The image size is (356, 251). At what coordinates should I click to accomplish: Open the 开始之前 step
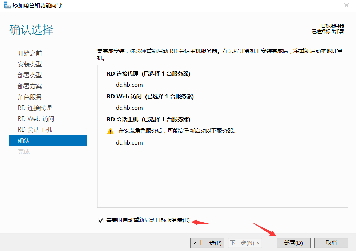click(x=30, y=53)
